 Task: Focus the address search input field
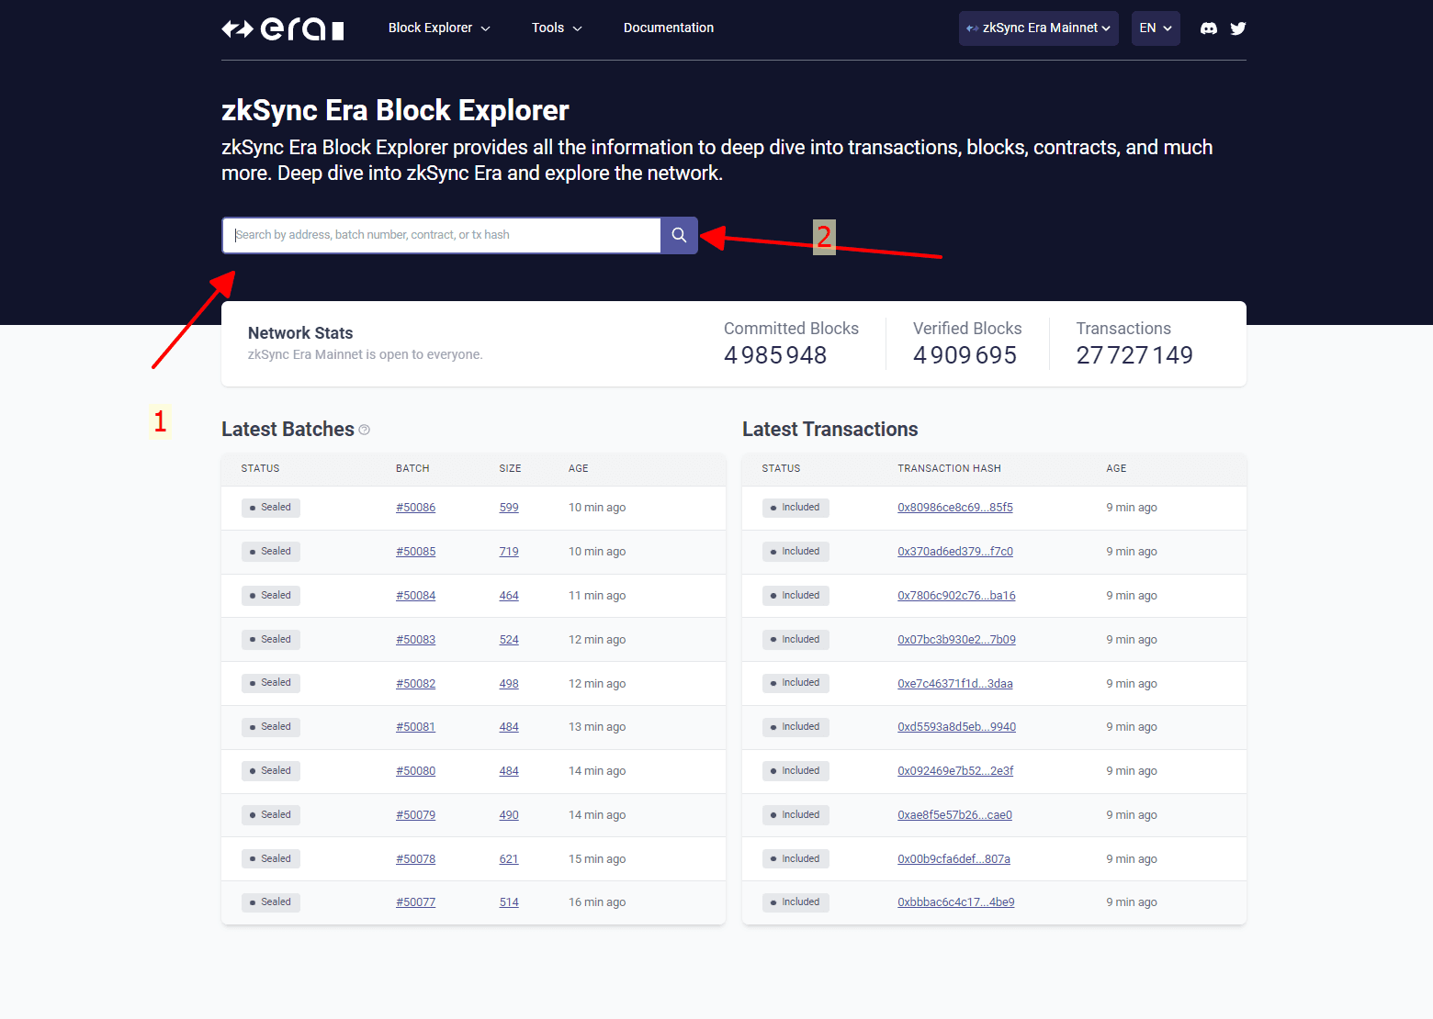(442, 235)
